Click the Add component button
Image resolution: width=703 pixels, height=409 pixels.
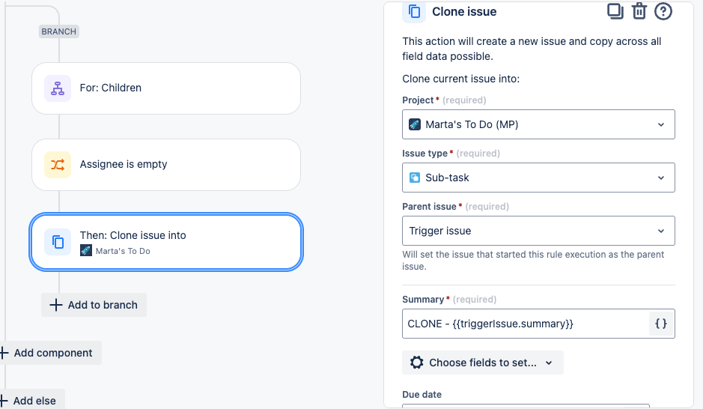(52, 353)
